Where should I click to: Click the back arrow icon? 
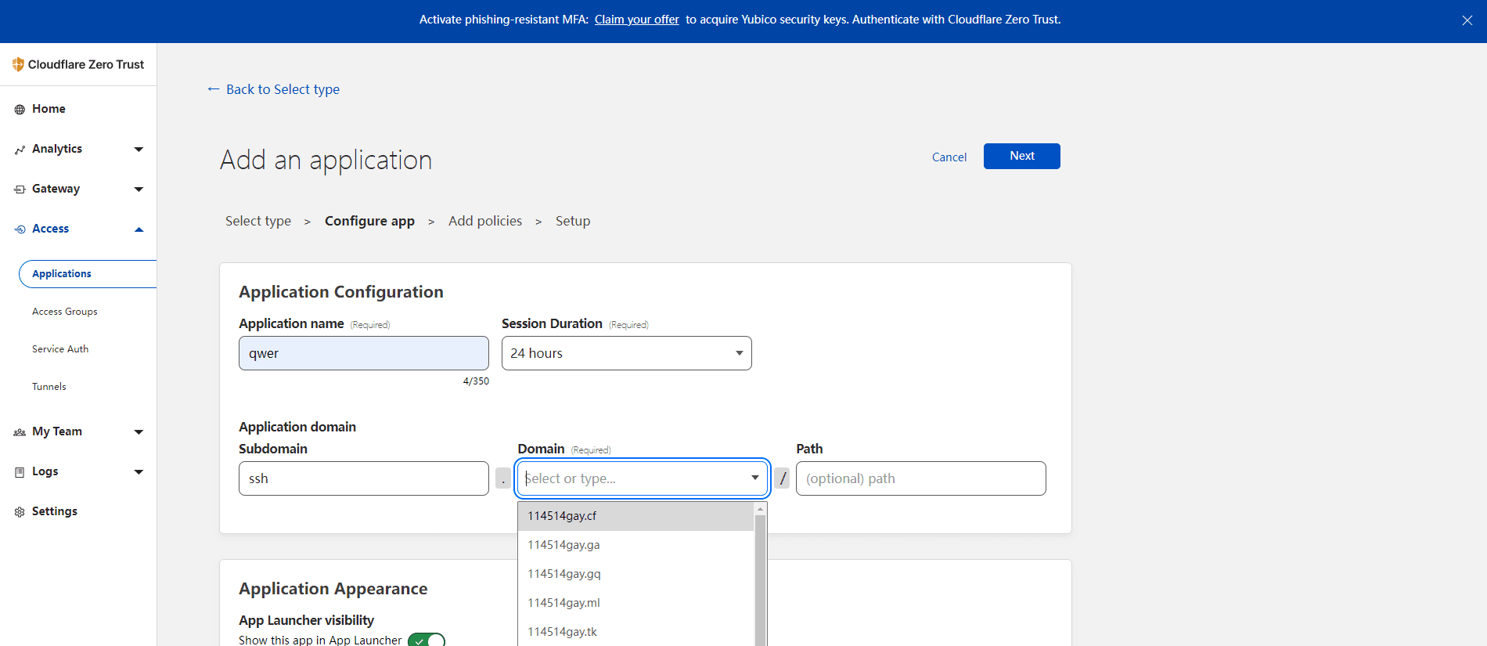point(213,89)
